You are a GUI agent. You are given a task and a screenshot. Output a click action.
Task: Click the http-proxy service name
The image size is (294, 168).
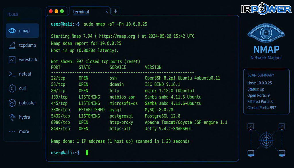coord(121,122)
